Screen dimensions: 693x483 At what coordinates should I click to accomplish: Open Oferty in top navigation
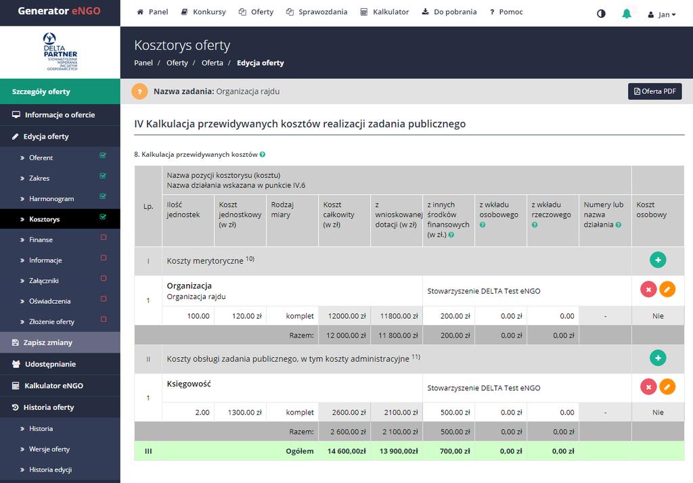click(x=256, y=12)
